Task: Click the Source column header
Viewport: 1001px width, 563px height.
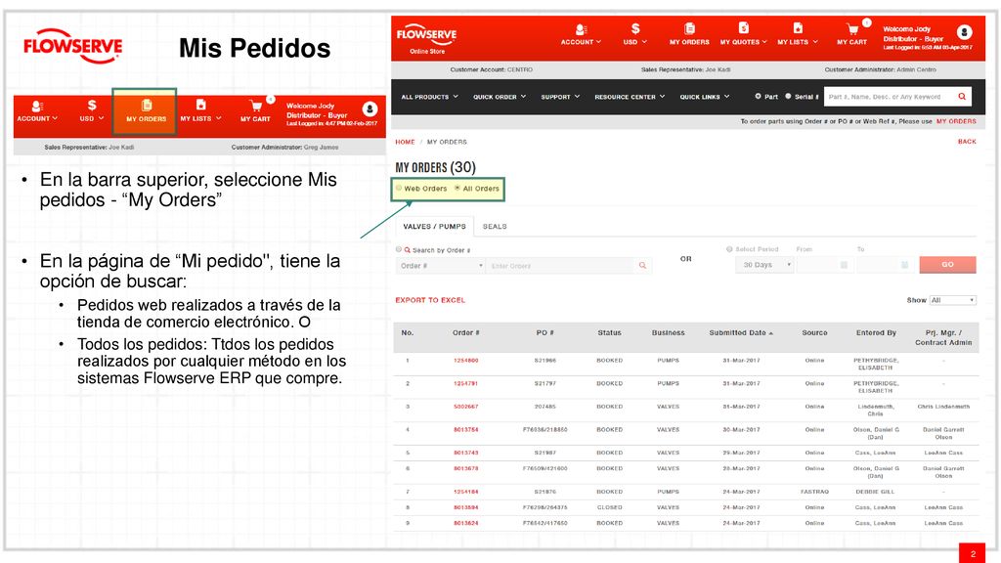Action: 814,333
